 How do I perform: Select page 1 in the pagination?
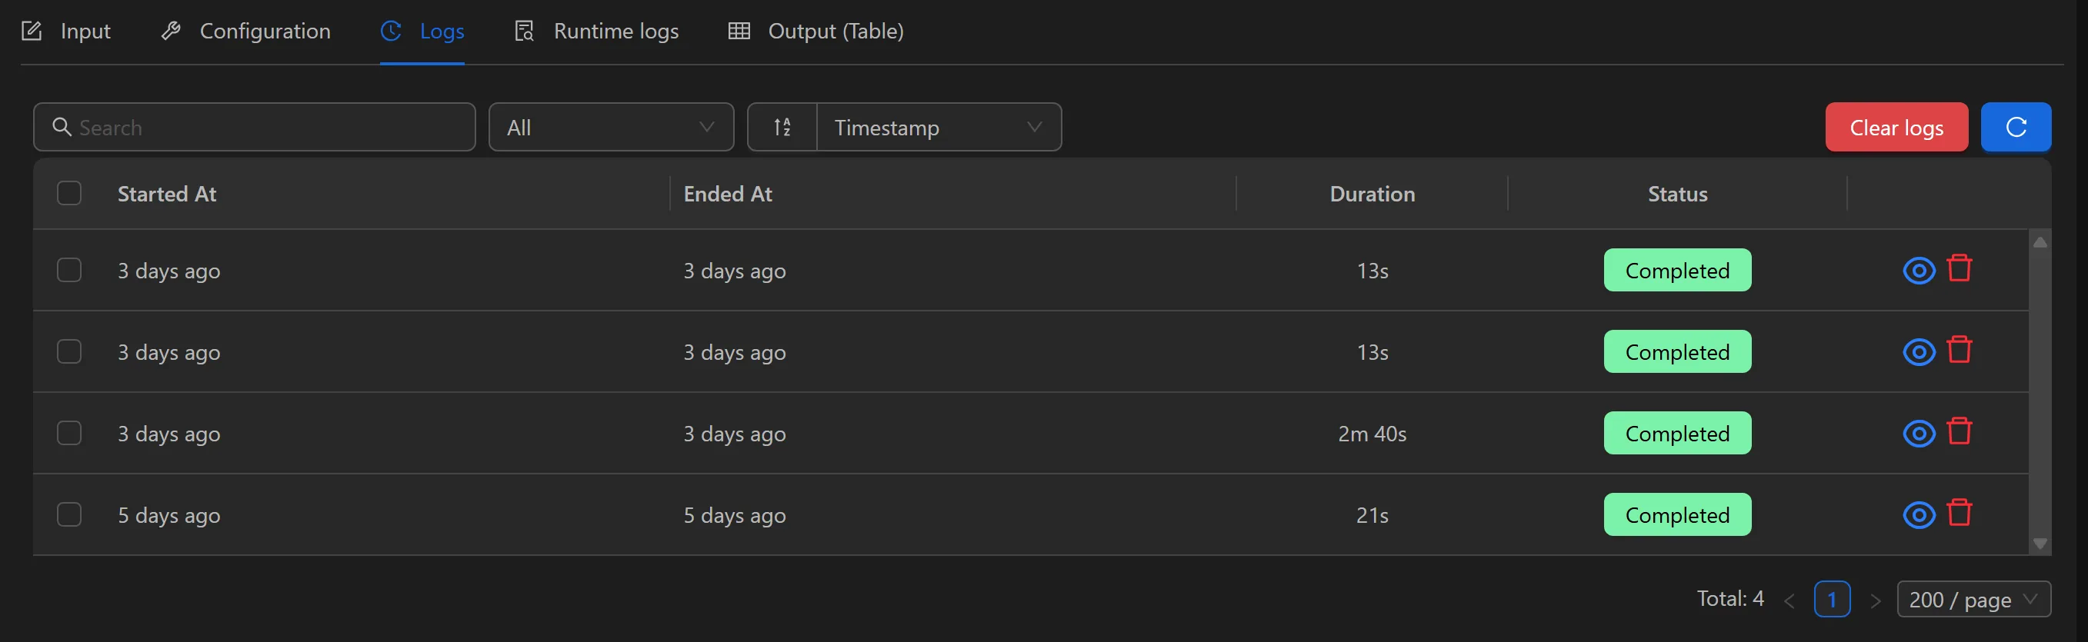[x=1833, y=599]
